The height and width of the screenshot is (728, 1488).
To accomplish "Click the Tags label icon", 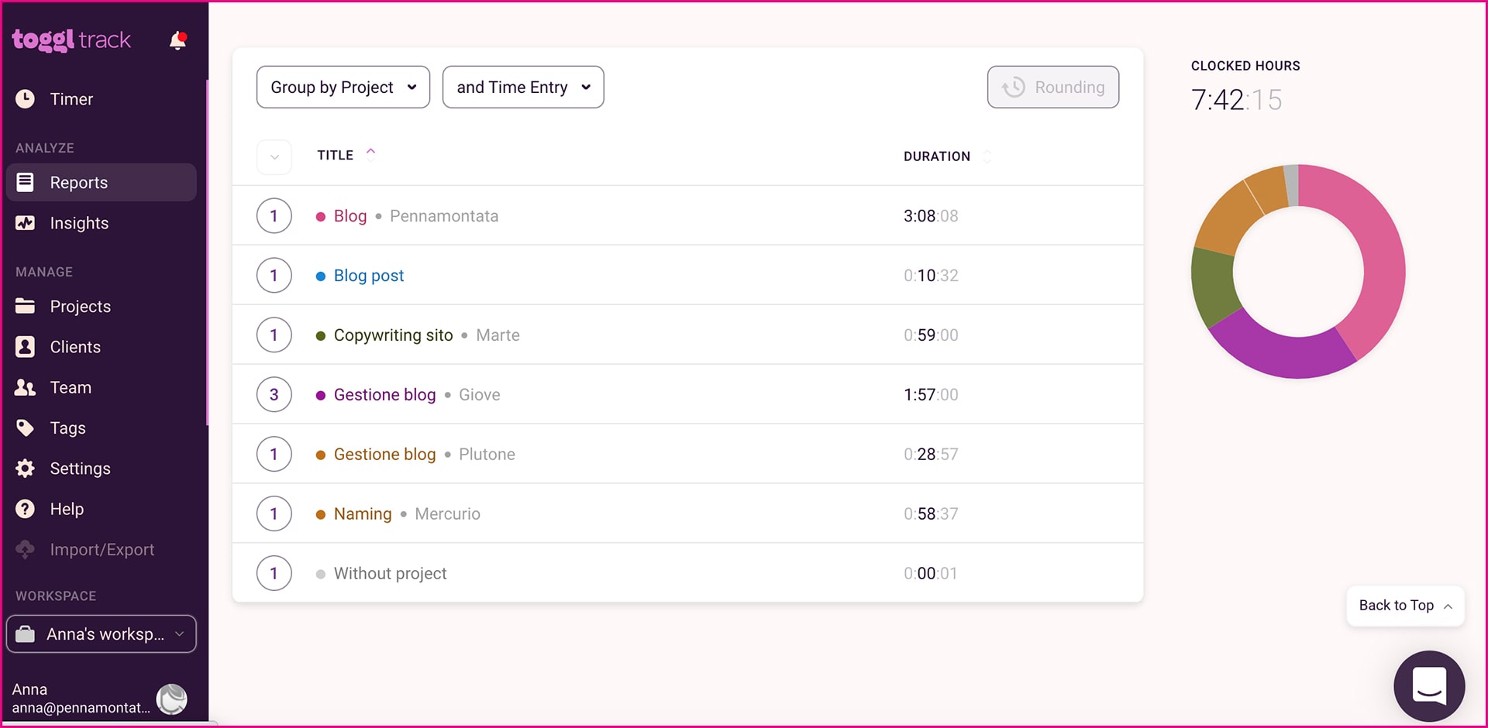I will [x=25, y=428].
